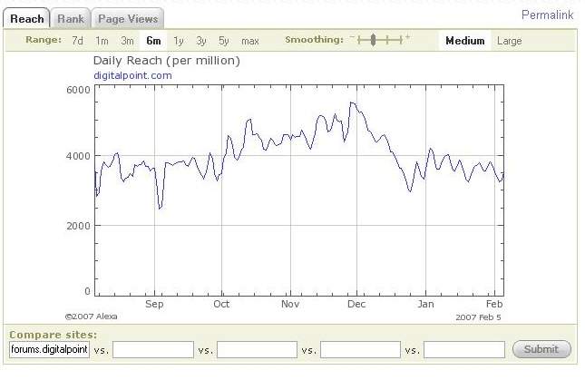Screen dimensions: 585x380
Task: Set range to max
Action: 250,41
